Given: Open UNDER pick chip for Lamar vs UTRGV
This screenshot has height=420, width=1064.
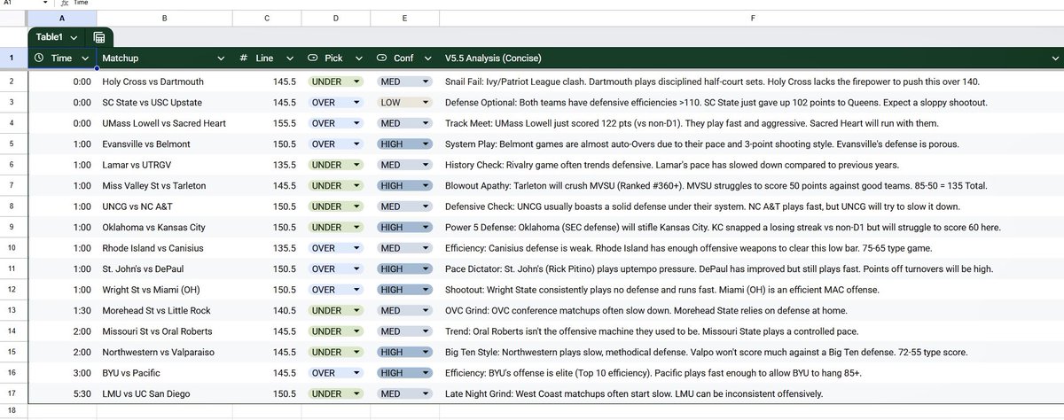Looking at the screenshot, I should tap(335, 165).
